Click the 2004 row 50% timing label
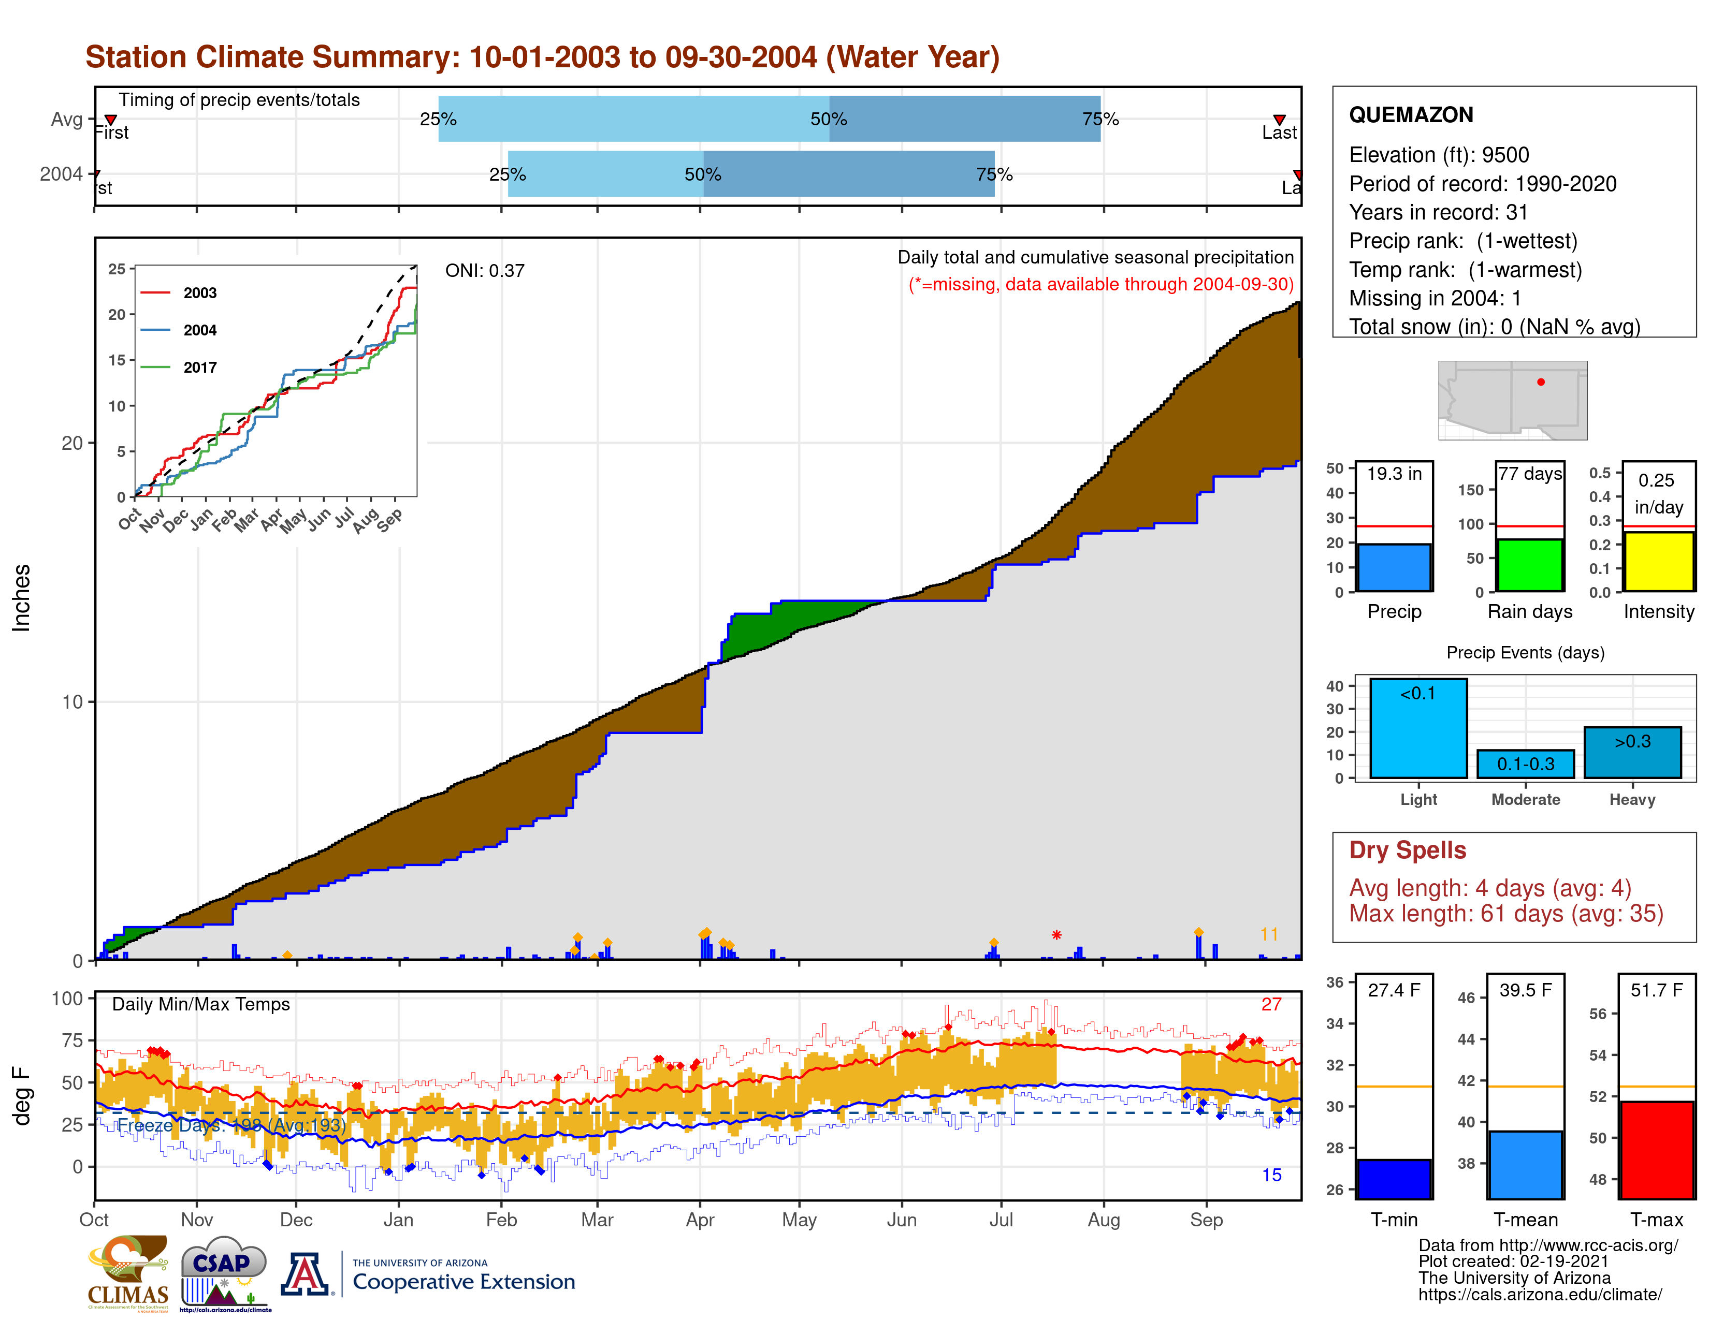1709x1320 pixels. [703, 174]
